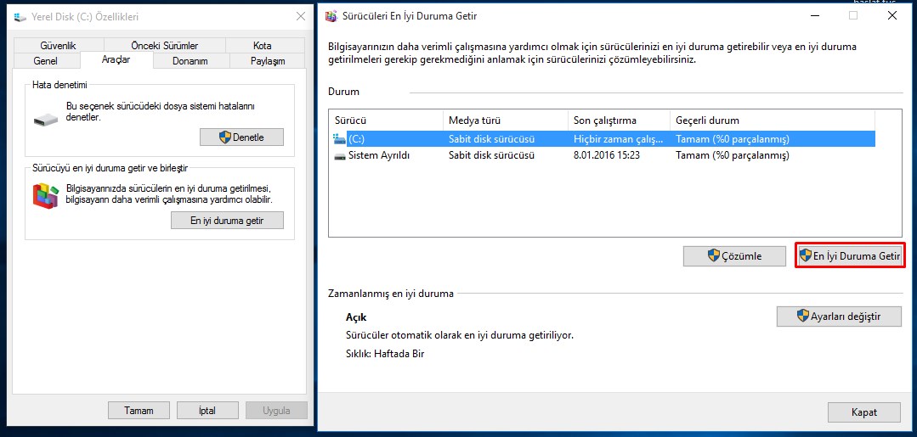Open the Donanım tab
Viewport: 917px width, 437px height.
190,61
